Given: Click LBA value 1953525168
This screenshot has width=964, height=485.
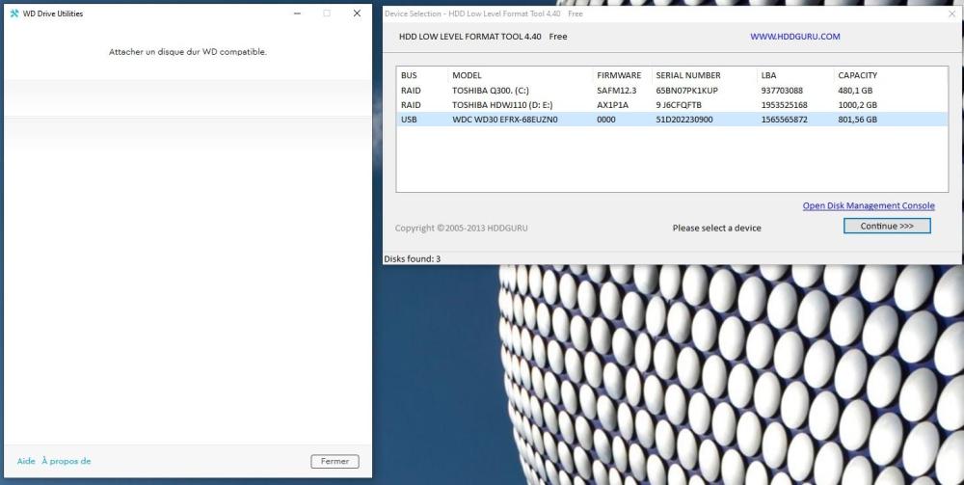Looking at the screenshot, I should click(785, 105).
